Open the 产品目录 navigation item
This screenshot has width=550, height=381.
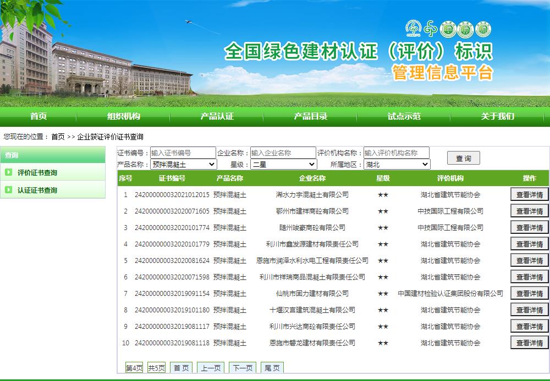click(311, 116)
